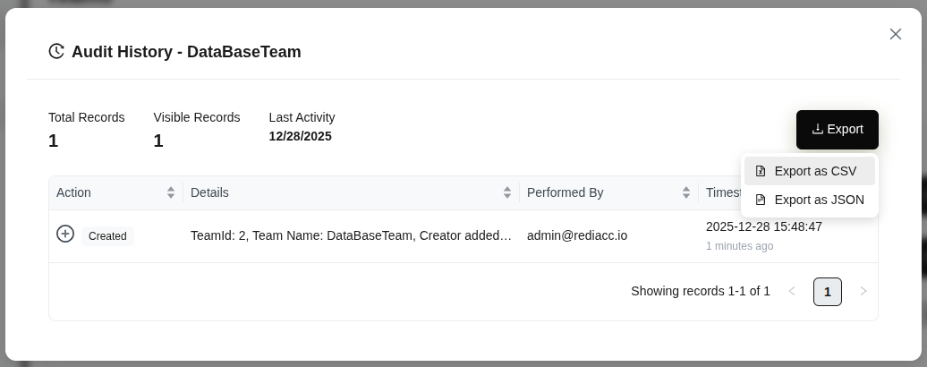Click the plus-circle icon in the Created row
The image size is (927, 367).
pos(65,234)
